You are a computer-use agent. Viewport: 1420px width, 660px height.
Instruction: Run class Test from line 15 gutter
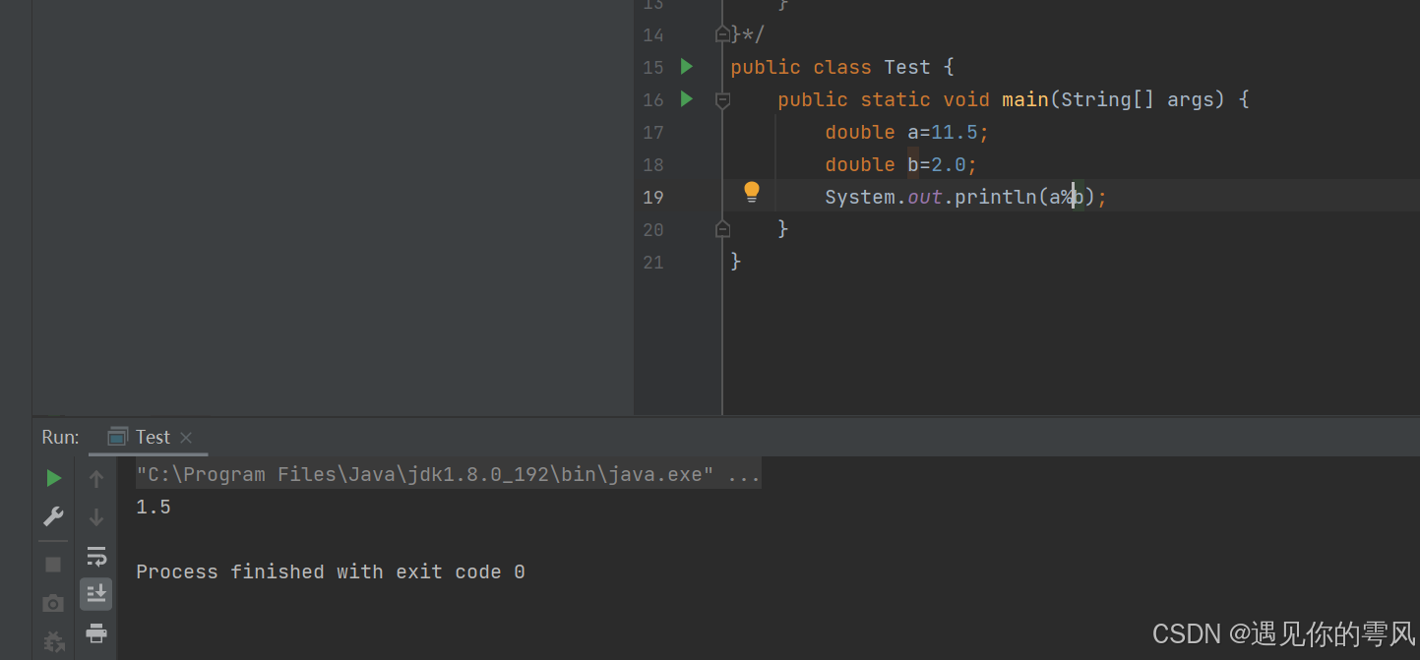point(687,67)
